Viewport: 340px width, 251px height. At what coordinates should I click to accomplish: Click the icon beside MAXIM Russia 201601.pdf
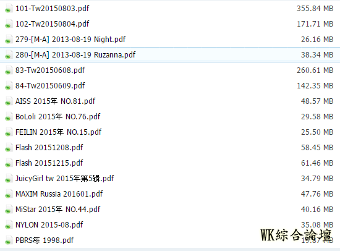8,194
